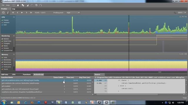Click the triangle gradient toolbar icon
The height and width of the screenshot is (105, 188).
27,5
